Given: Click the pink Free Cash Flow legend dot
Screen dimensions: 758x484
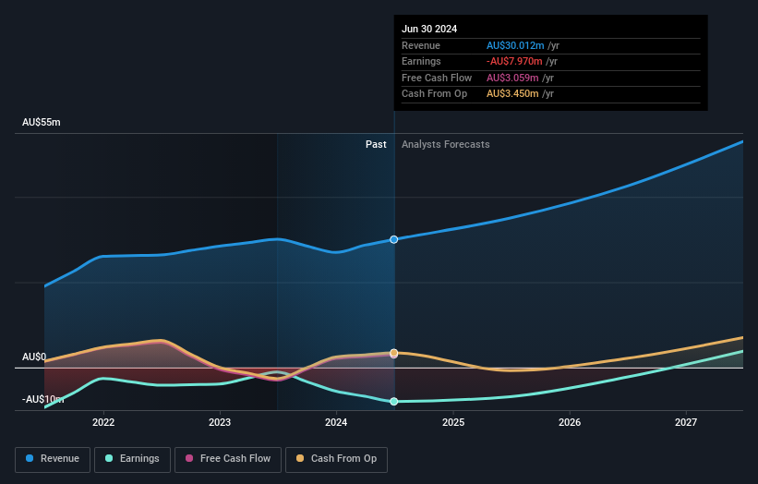Looking at the screenshot, I should point(189,458).
